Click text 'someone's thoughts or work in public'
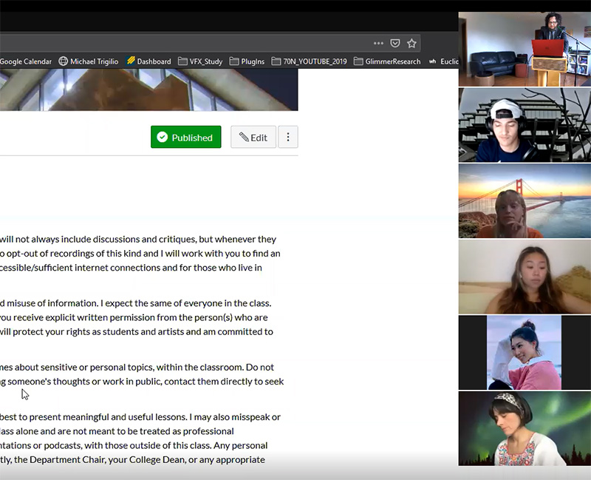Screen dimensions: 591x480 (85, 382)
